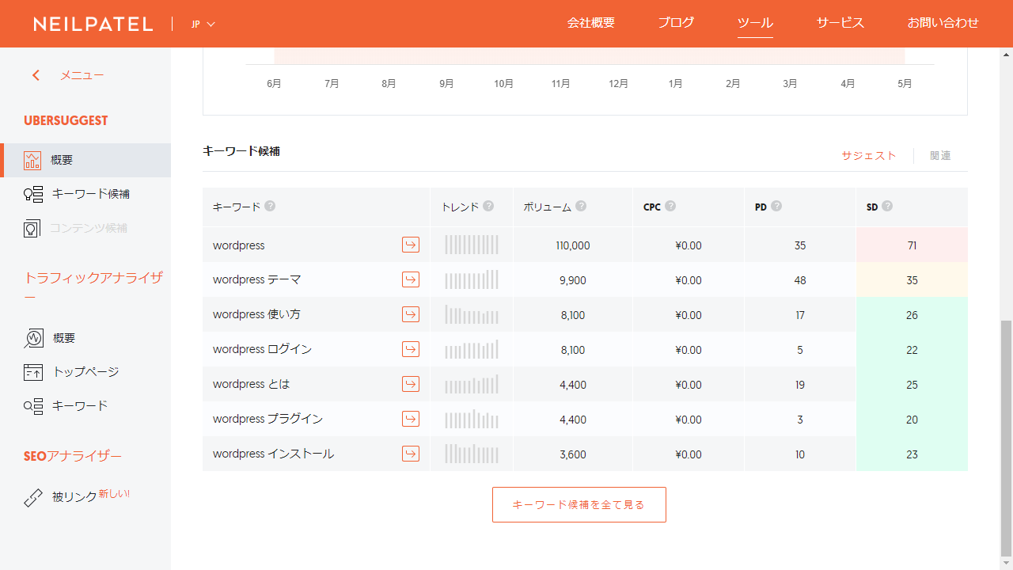Open arrow icon for wordpress keyword

[x=411, y=245]
